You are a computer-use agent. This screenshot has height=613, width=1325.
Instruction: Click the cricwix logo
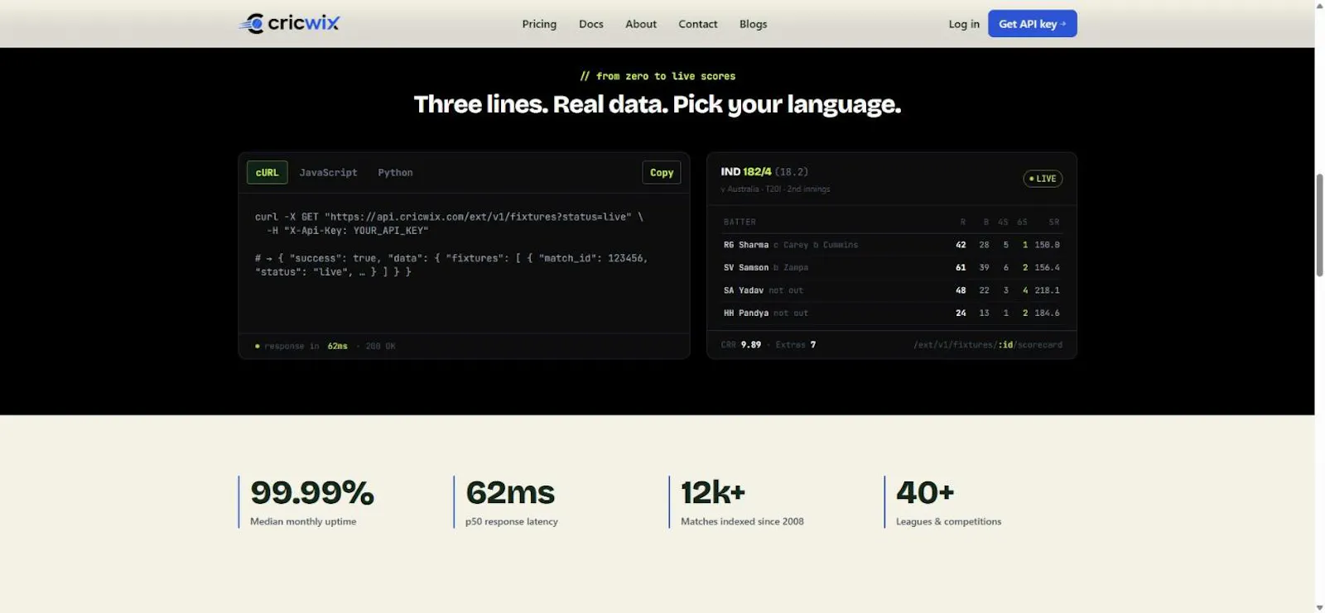point(289,23)
